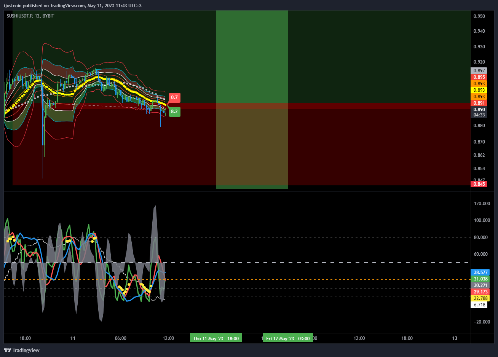Screen dimensions: 498x357
Task: Click the −20.000 indicator axis value
Action: point(482,322)
